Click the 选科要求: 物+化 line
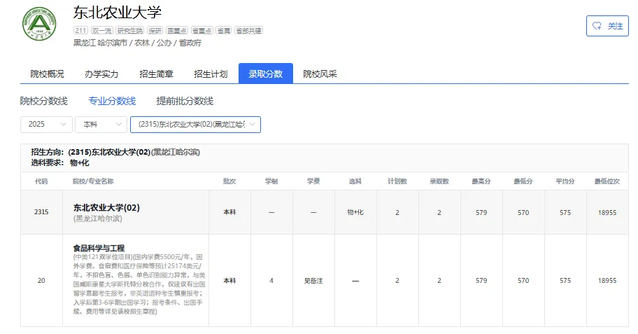The image size is (638, 334). (60, 162)
